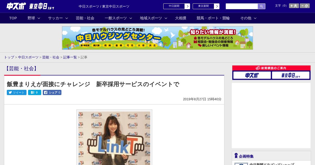Screen dimensions: 315x165
Task: Decrease text size with the 小 button
Action: coord(305,6)
